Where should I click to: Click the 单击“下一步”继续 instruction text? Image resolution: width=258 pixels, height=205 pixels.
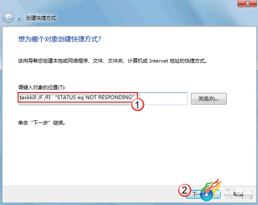[x=42, y=123]
